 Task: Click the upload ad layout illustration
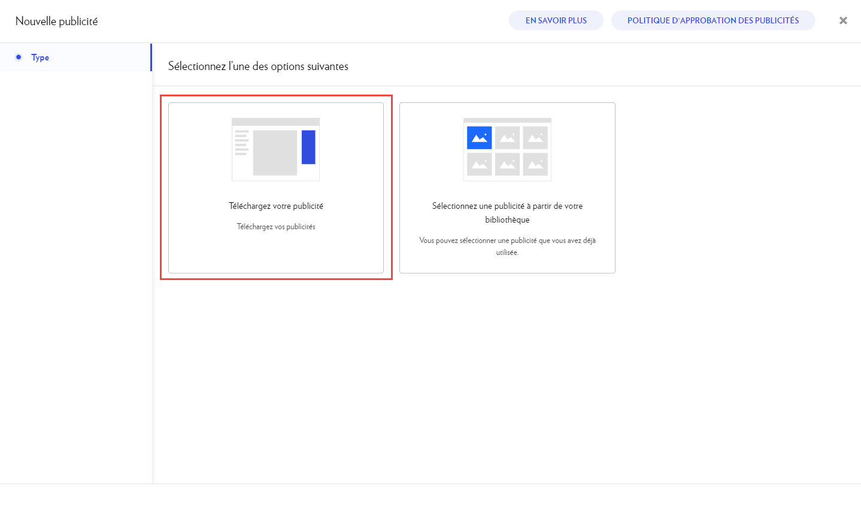pyautogui.click(x=275, y=150)
